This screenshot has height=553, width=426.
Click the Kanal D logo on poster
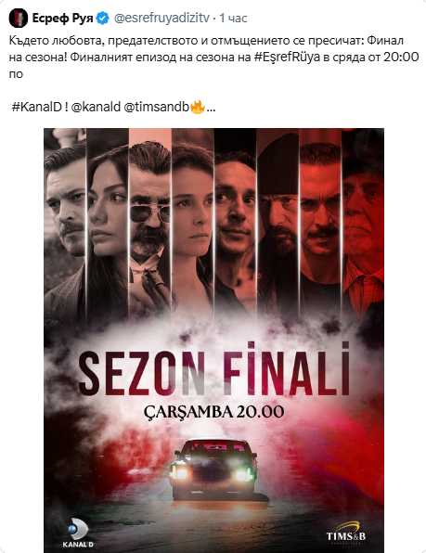78,533
